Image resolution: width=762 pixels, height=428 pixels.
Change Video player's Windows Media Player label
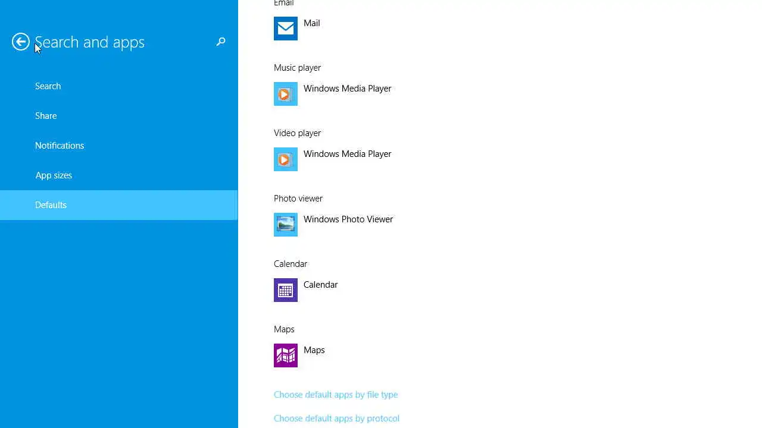pyautogui.click(x=348, y=154)
